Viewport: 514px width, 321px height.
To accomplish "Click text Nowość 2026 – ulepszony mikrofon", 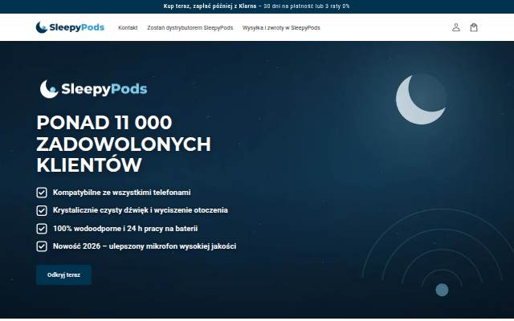I will 145,246.
